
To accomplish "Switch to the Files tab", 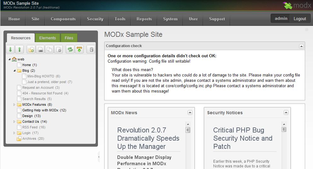I will click(x=69, y=38).
